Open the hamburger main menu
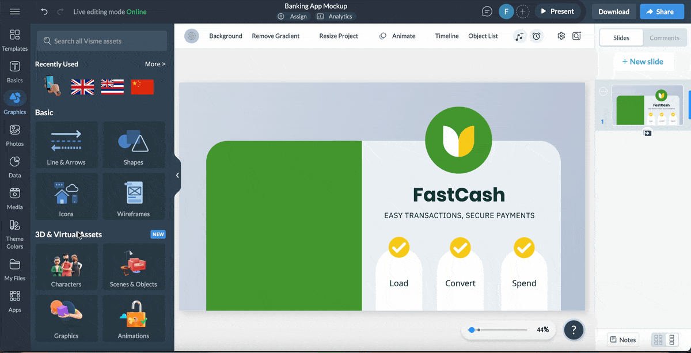The width and height of the screenshot is (691, 353). (15, 12)
